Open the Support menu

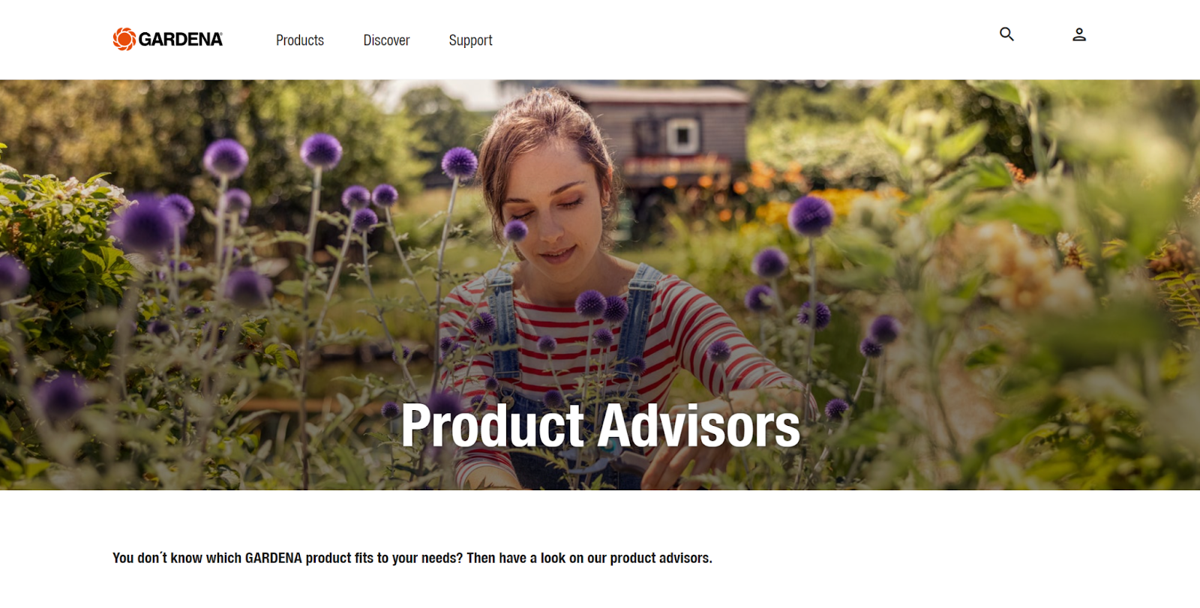(470, 40)
